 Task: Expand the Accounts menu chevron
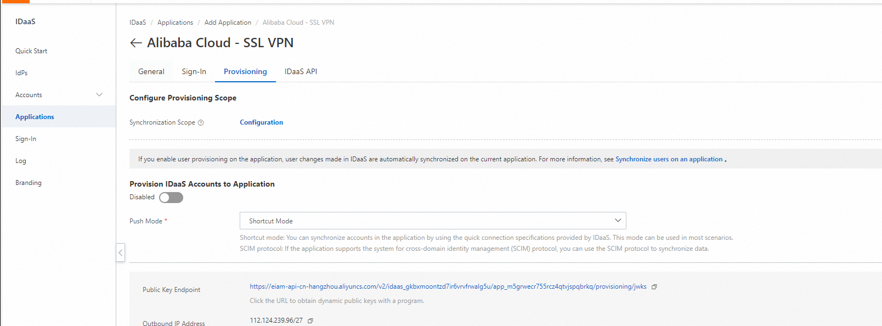point(99,94)
